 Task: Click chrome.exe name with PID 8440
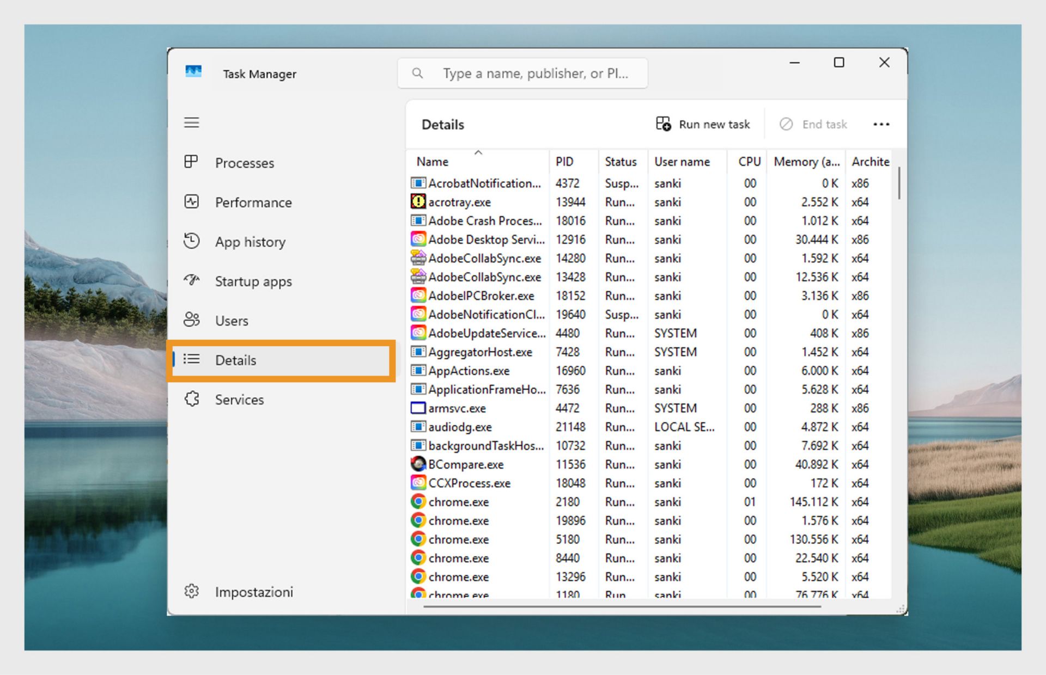[458, 558]
